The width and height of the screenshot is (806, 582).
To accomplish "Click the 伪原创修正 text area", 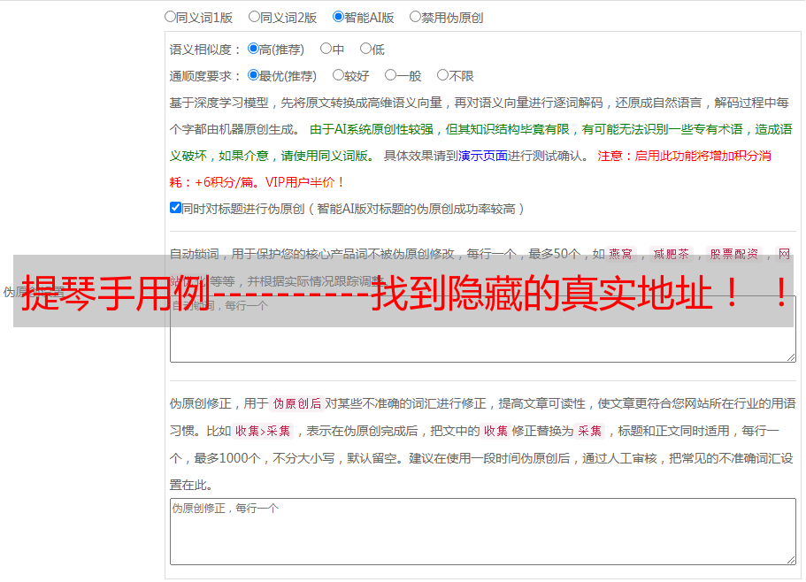I will [483, 532].
